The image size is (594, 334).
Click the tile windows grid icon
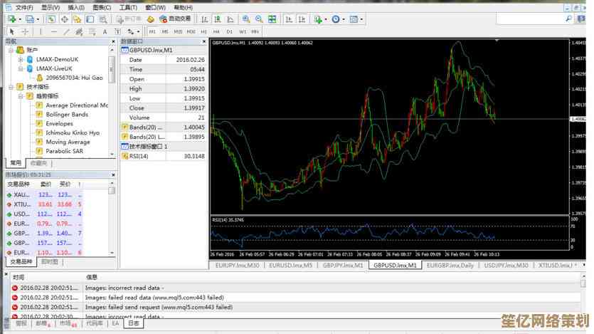(x=272, y=19)
